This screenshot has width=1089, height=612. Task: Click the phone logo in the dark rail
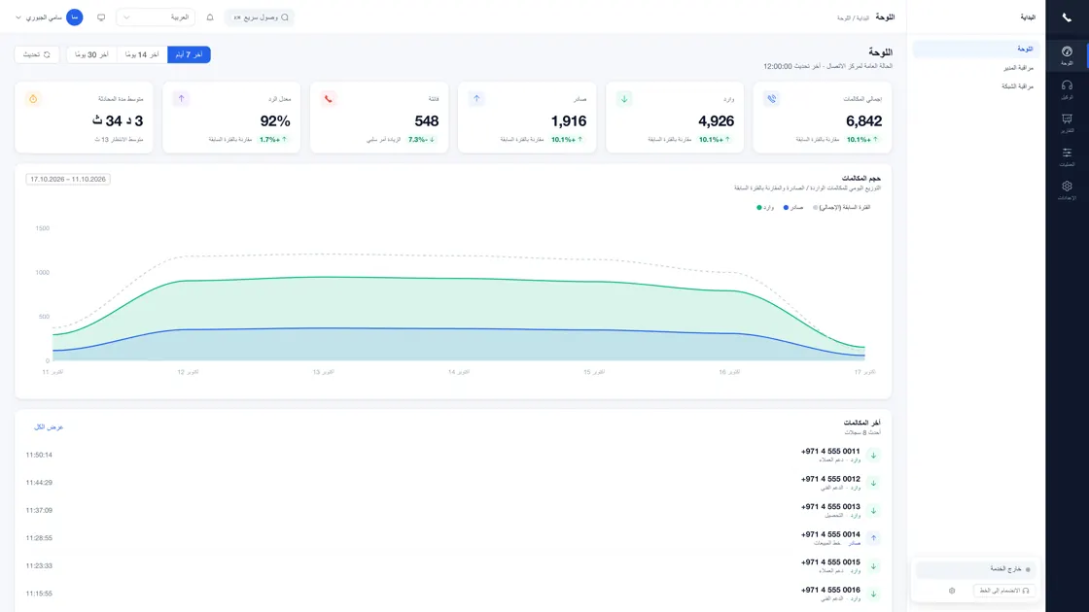click(1067, 17)
